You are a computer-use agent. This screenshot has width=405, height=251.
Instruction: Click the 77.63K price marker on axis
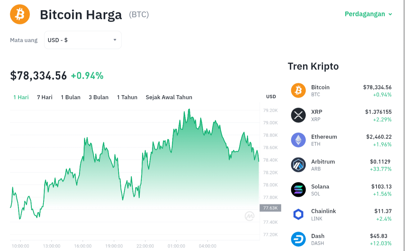(x=270, y=208)
